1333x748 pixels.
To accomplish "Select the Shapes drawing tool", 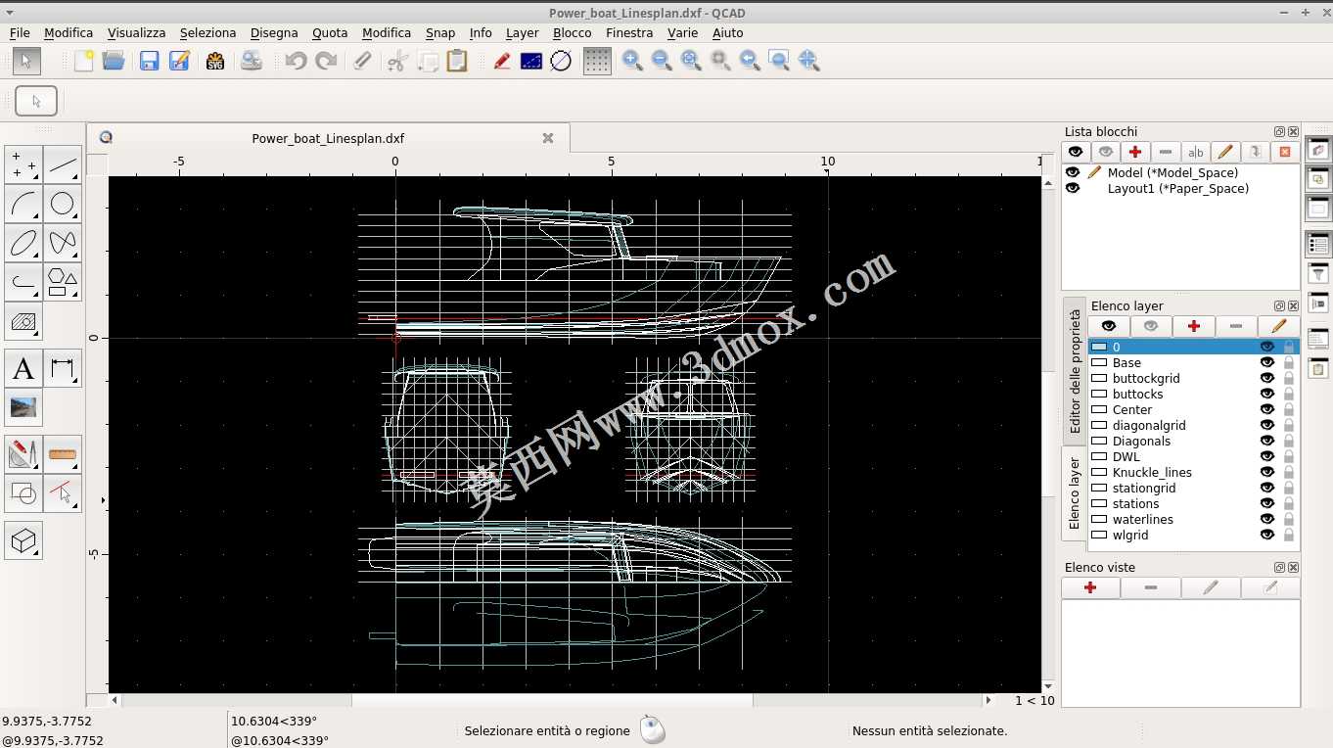I will click(63, 282).
